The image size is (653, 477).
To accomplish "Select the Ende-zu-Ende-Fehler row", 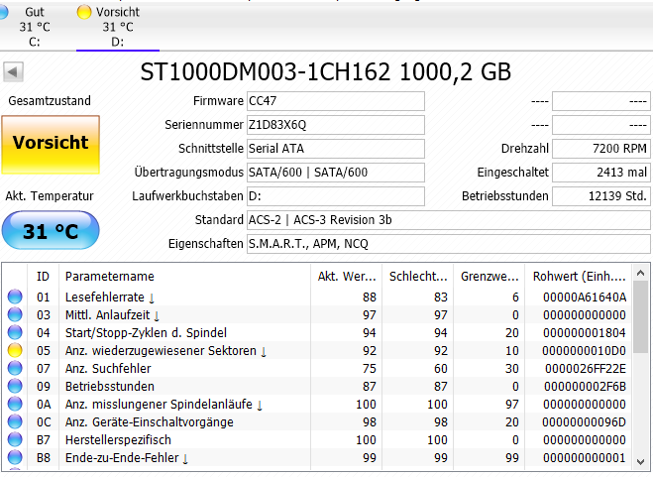I will [x=317, y=458].
